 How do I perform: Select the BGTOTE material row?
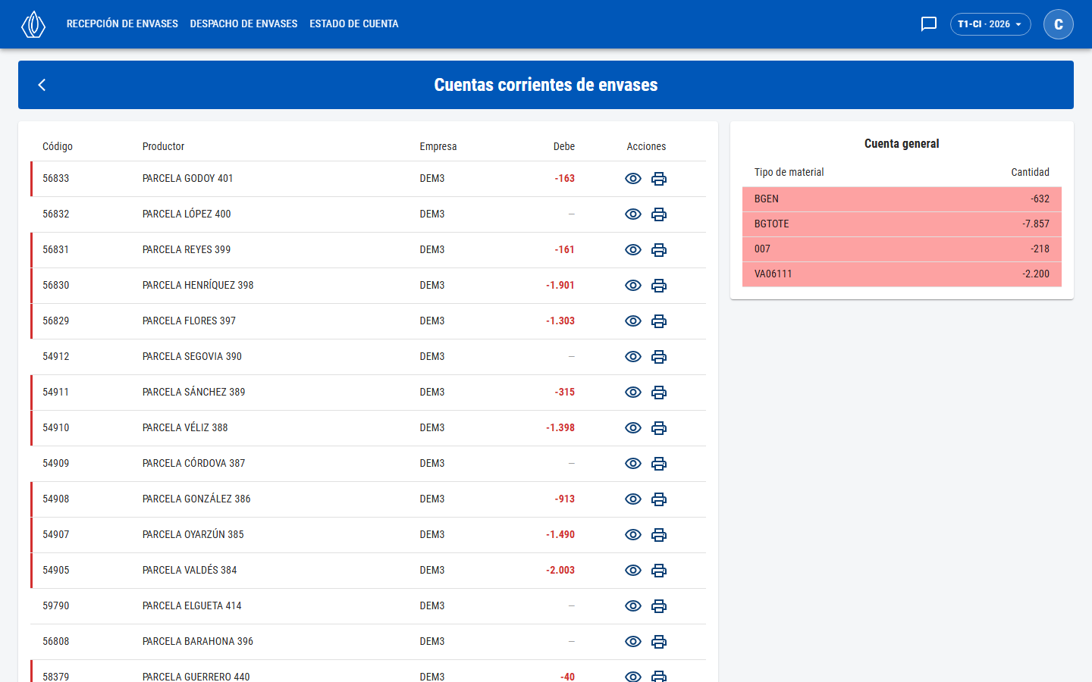tap(902, 224)
